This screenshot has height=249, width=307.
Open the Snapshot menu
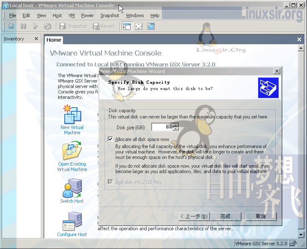[109, 15]
